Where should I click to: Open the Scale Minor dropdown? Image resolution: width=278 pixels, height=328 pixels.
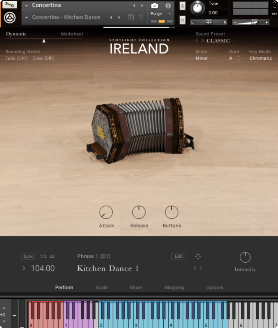[x=202, y=58]
